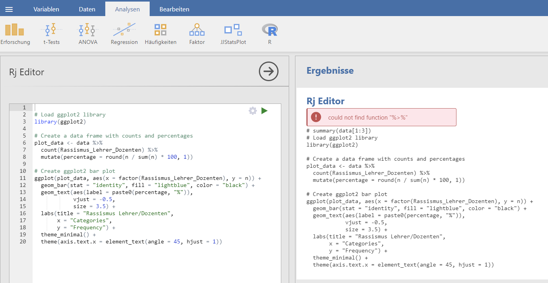Run the R code with green play icon
The width and height of the screenshot is (548, 283).
pyautogui.click(x=264, y=111)
